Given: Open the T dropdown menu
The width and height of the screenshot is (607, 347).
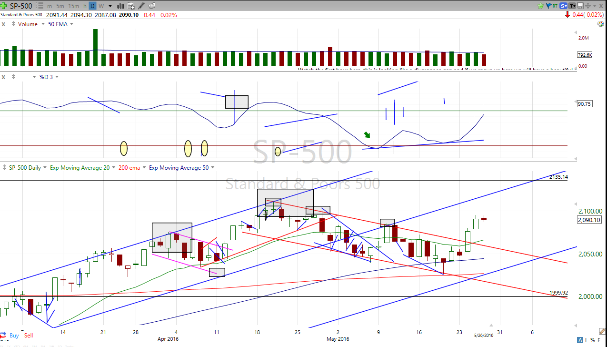Looking at the screenshot, I should [x=572, y=6].
